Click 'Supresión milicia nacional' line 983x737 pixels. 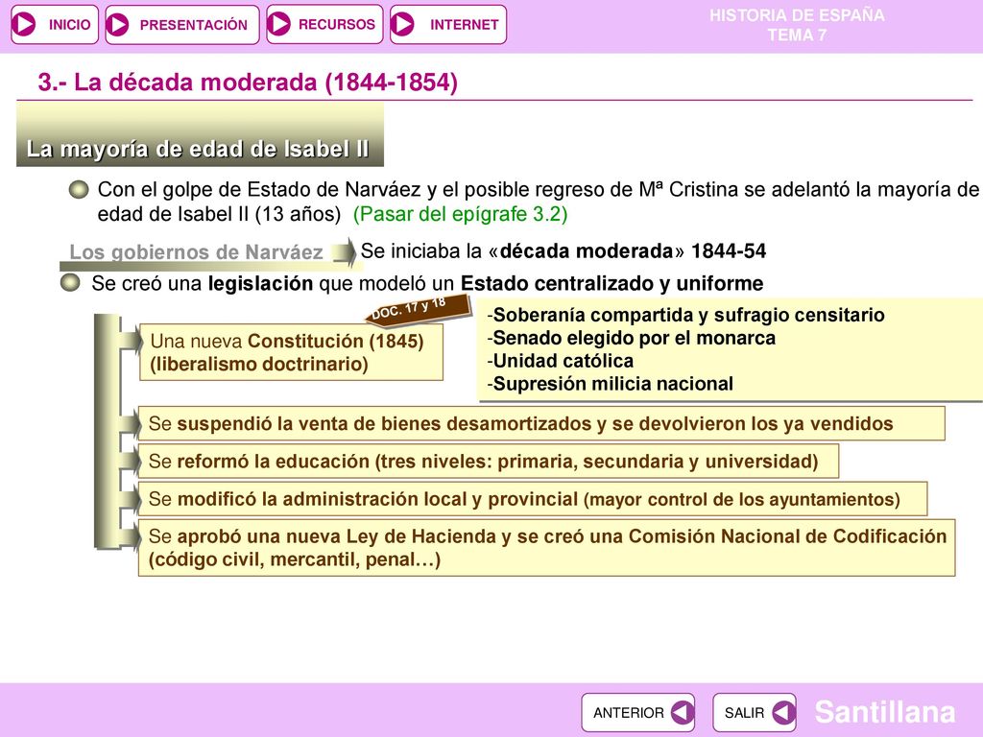[x=610, y=384]
